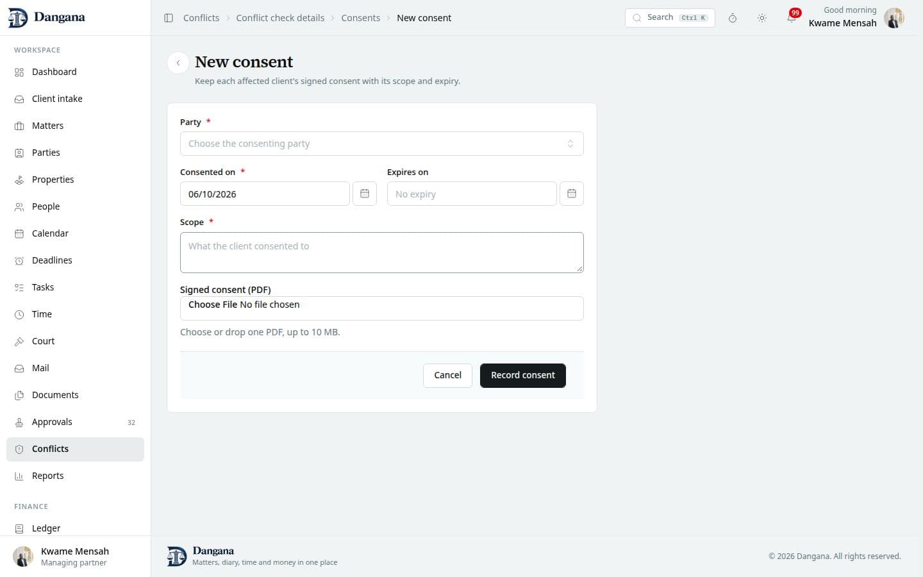Screen dimensions: 923x577
Task: Click Kwame Mensah profile at sidebar bottom
Action: 75,556
